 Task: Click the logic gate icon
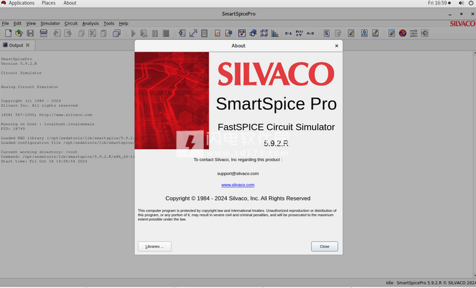point(425,34)
